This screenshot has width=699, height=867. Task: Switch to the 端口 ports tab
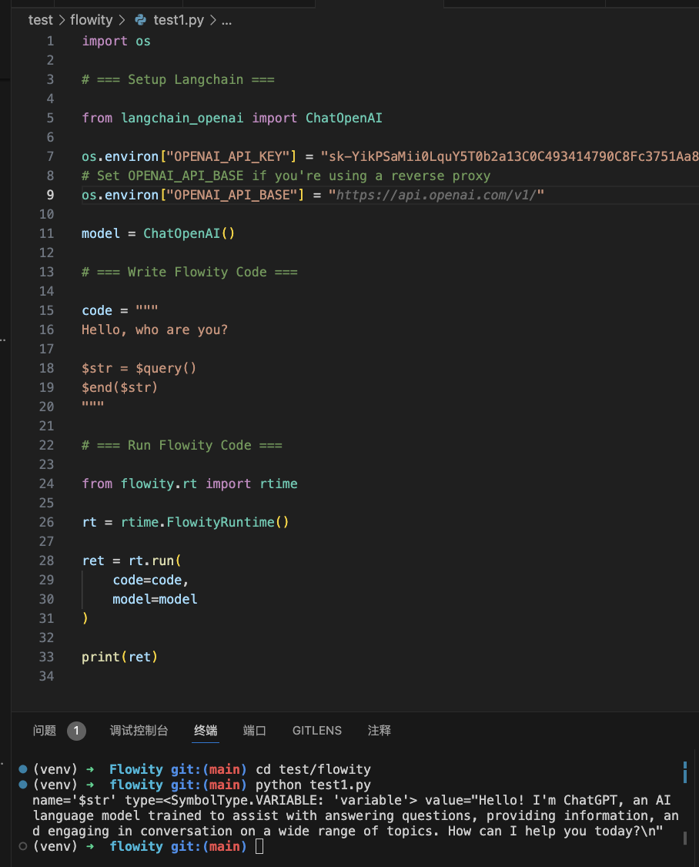(x=255, y=731)
